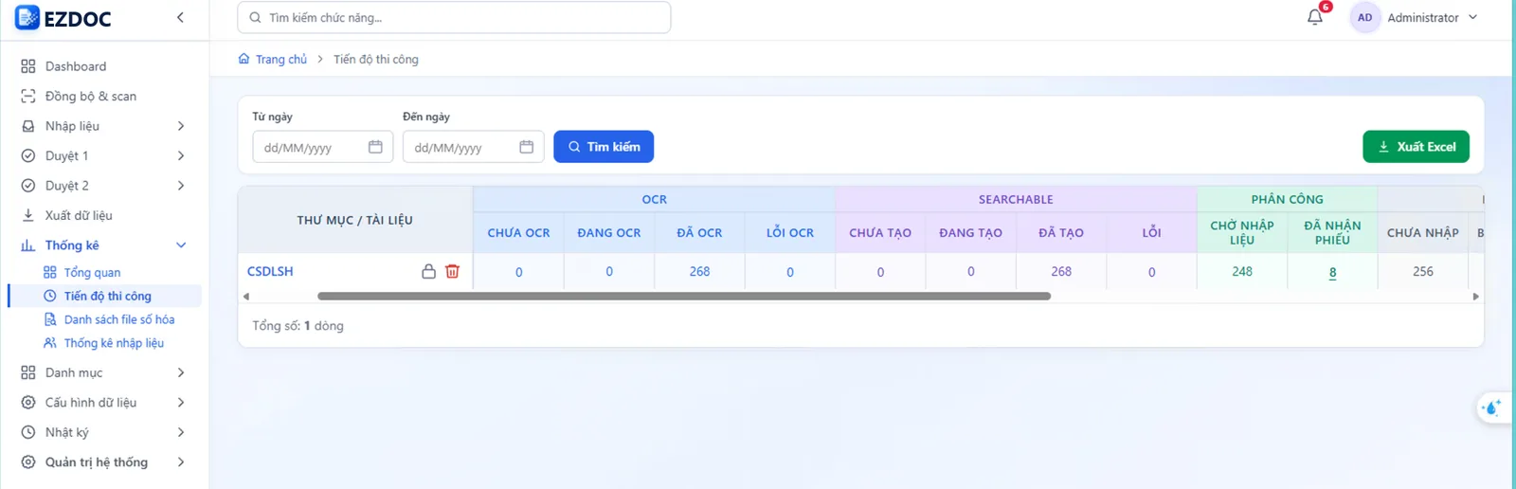1516x489 pixels.
Task: Focus the Đến ngày date field
Action: [x=473, y=147]
